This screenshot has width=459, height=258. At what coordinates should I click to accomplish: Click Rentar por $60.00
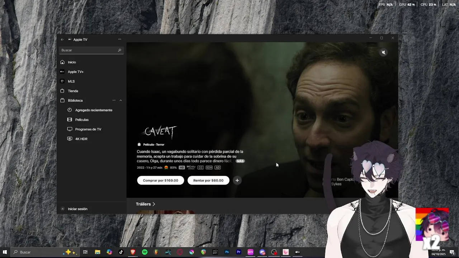tap(208, 180)
